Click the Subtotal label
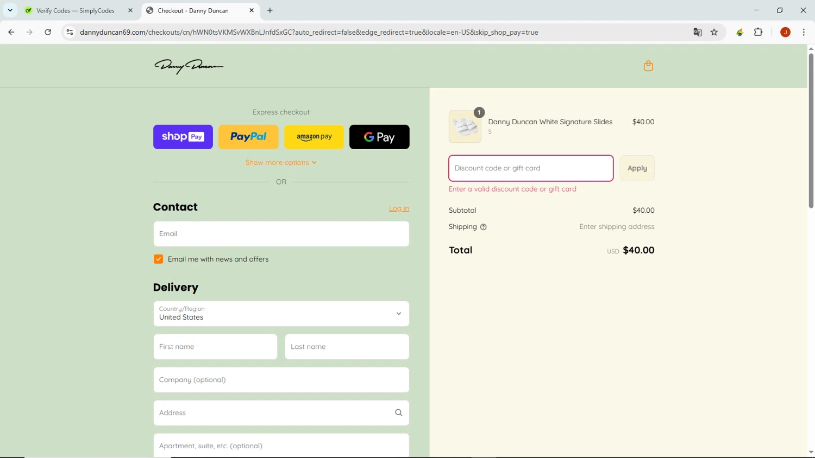 point(462,211)
